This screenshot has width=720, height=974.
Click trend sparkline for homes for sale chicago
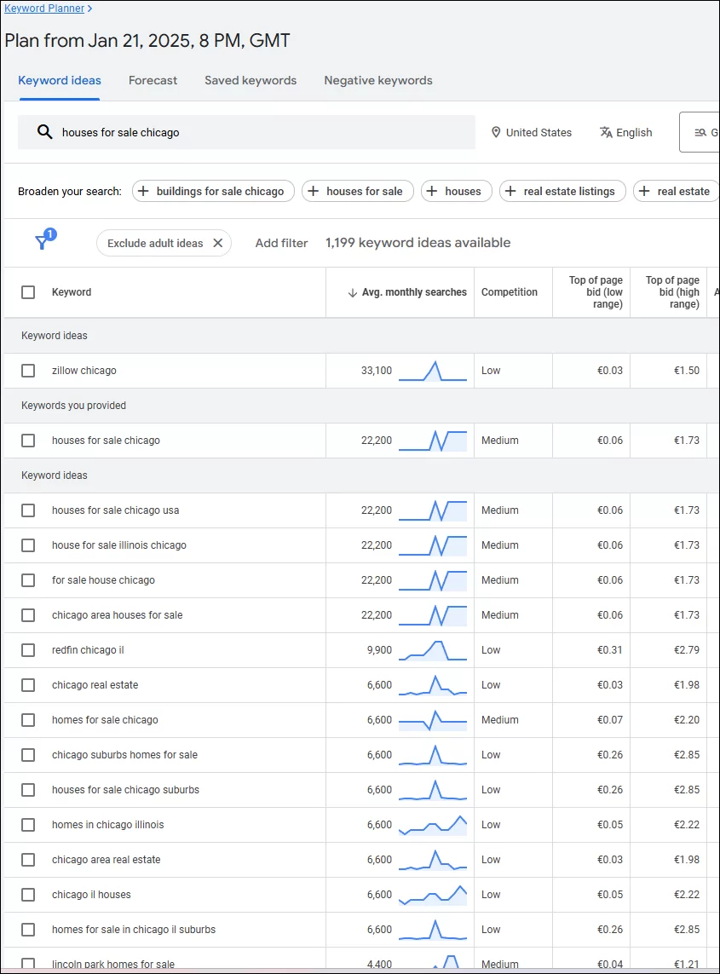(432, 720)
